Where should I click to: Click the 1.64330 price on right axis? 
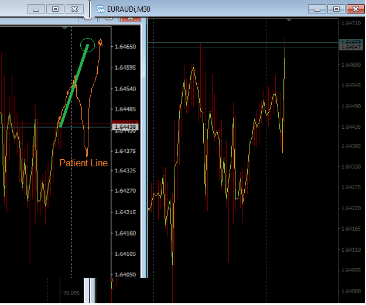click(351, 167)
